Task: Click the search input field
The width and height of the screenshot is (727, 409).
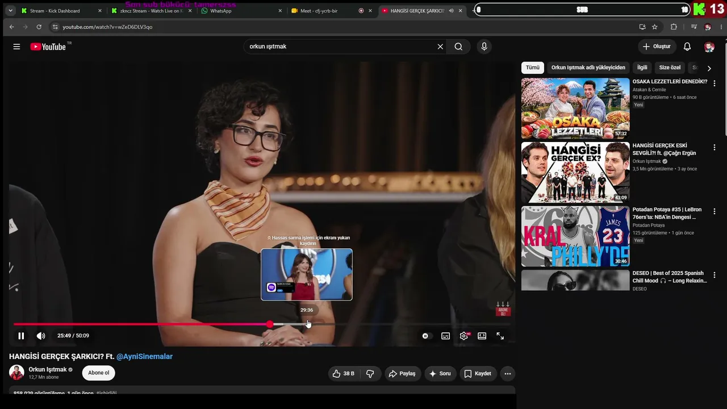Action: [340, 47]
